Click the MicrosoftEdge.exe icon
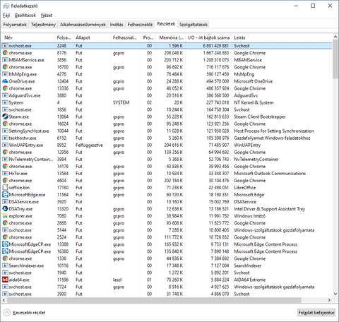This screenshot has width=339, height=322. (x=5, y=195)
